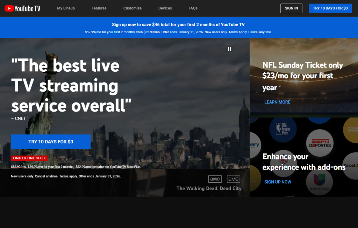
Task: Click the ESPN Deportes icon
Action: 320,143
